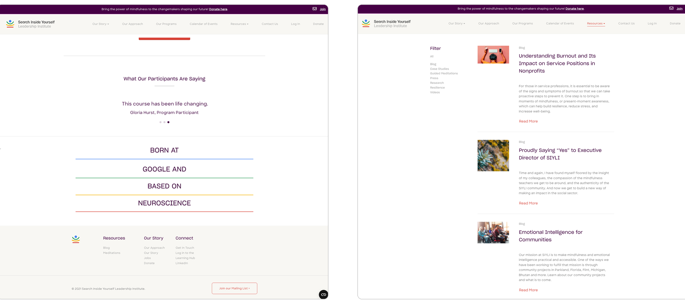The height and width of the screenshot is (304, 685).
Task: Click the Search Inside Yourself logo in left header
Action: click(x=30, y=24)
